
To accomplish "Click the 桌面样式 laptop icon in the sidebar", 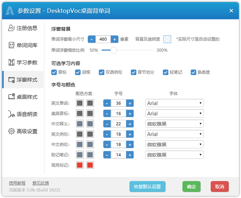I will pos(11,97).
